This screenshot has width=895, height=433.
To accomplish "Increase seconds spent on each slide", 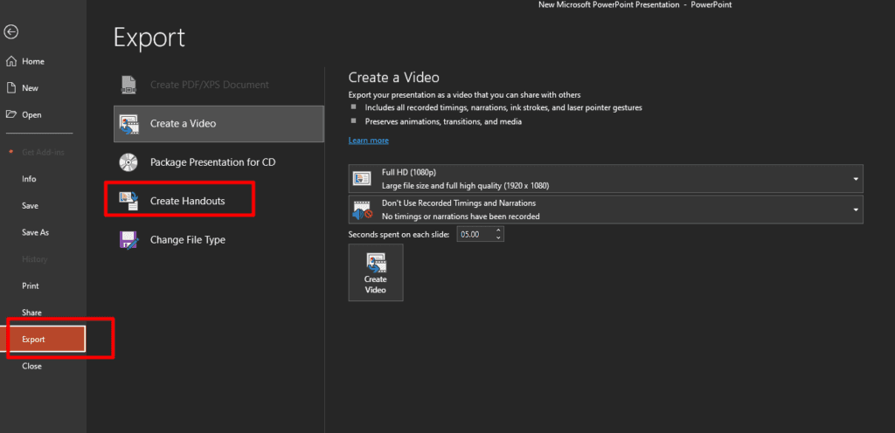I will [498, 231].
